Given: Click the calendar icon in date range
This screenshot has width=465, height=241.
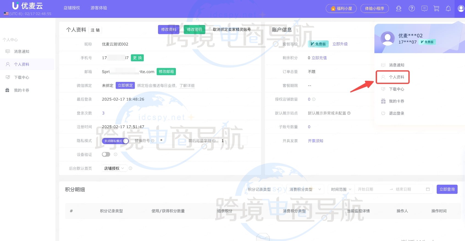Looking at the screenshot, I should (428, 189).
